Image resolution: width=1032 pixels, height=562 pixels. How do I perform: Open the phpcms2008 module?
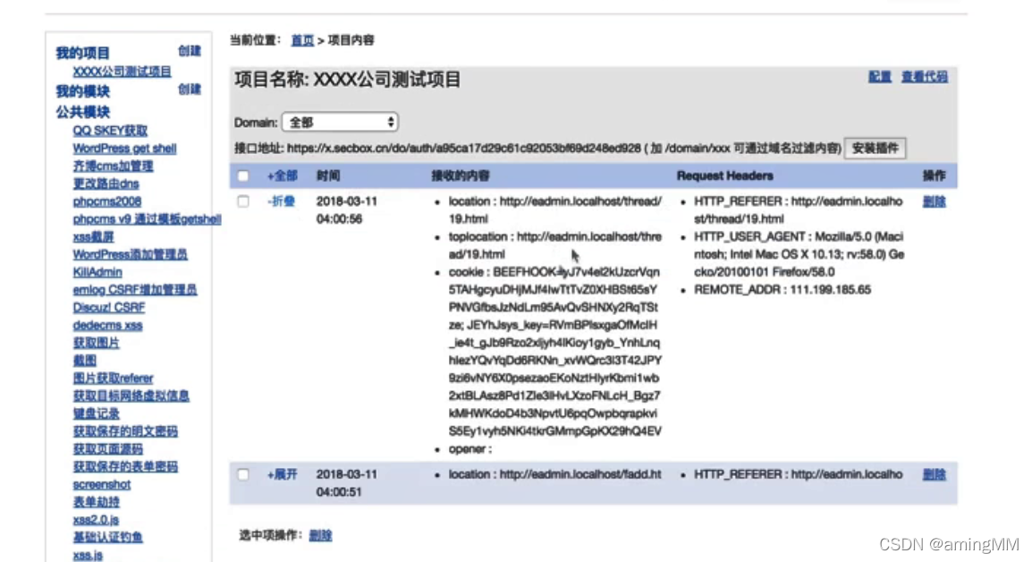[106, 201]
